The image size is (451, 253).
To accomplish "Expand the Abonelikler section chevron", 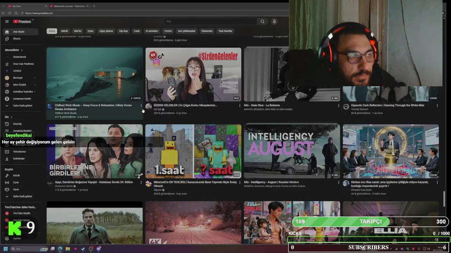I will coord(21,50).
